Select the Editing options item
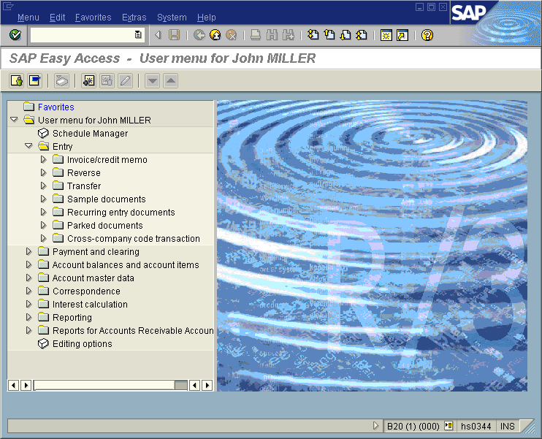The image size is (542, 439). click(x=82, y=344)
